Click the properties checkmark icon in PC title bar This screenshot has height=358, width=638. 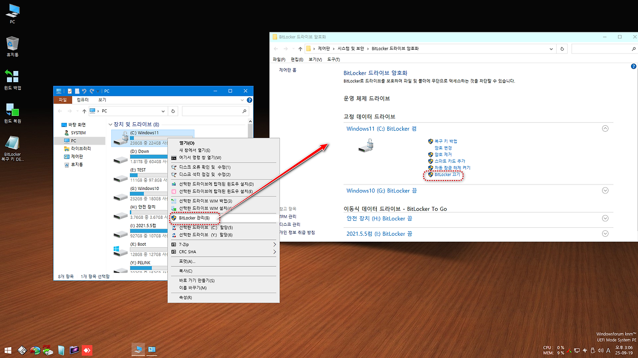point(70,91)
